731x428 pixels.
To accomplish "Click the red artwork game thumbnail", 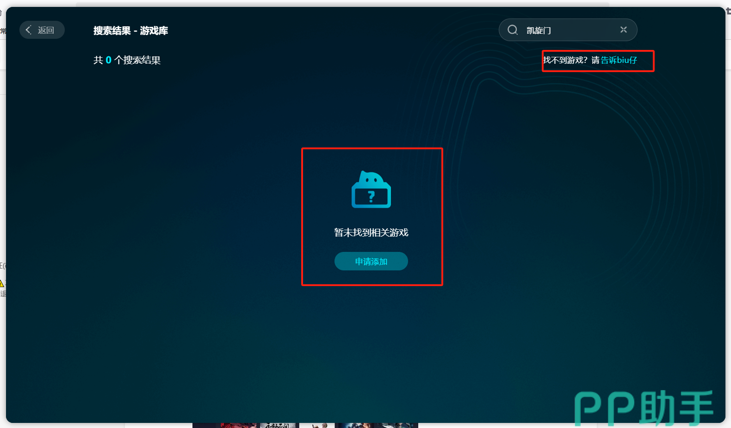I will (x=238, y=425).
